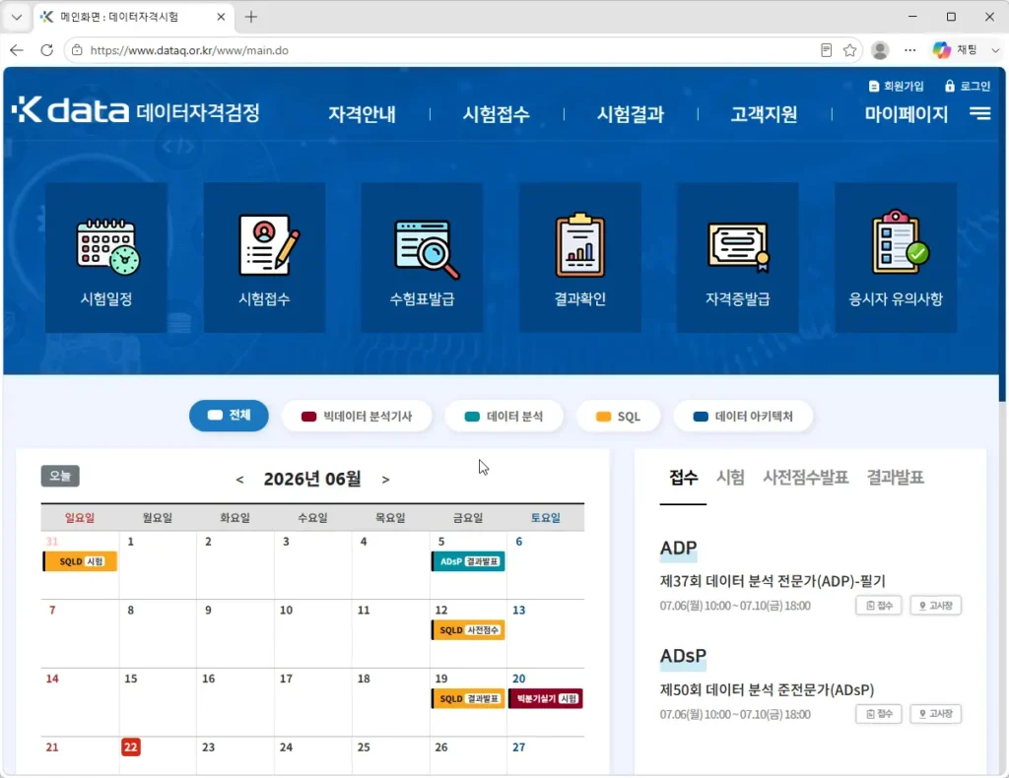Click 고사장 button for ADsP 제50회
The height and width of the screenshot is (778, 1009).
[x=936, y=714]
